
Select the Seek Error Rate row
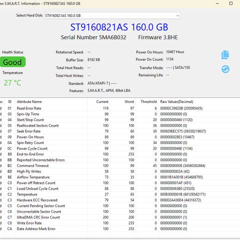point(120,131)
